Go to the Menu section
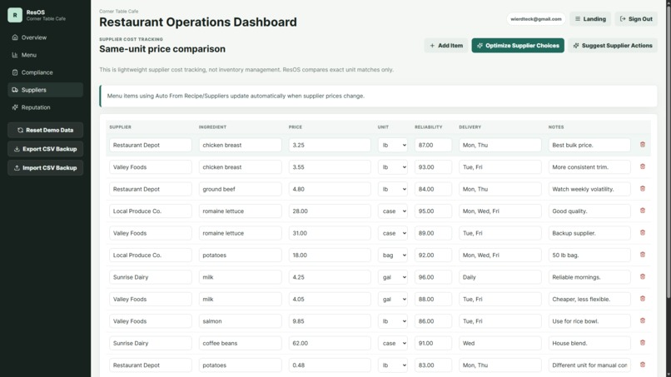Image resolution: width=671 pixels, height=377 pixels. [45, 55]
